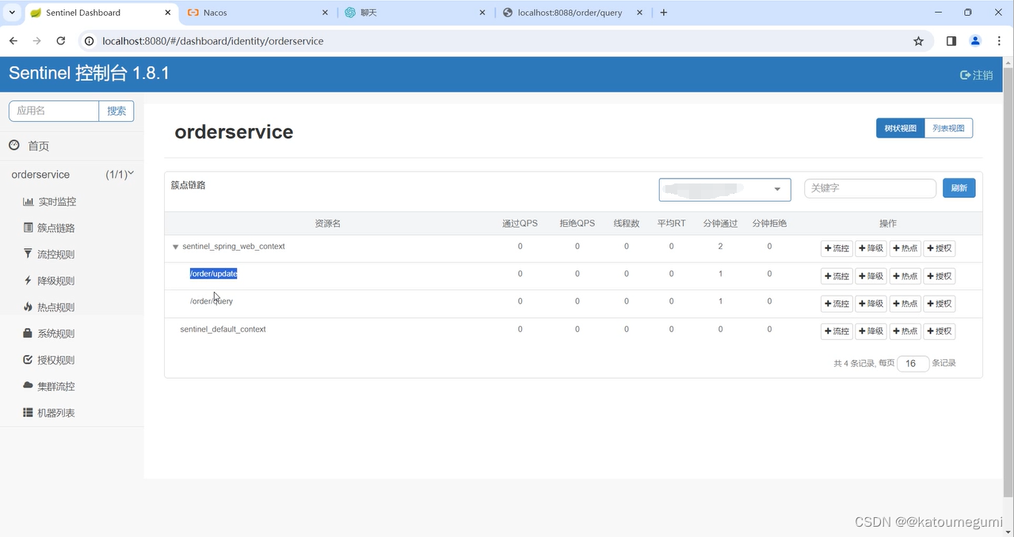Add 授权 rule for sentinel_default_context

939,331
